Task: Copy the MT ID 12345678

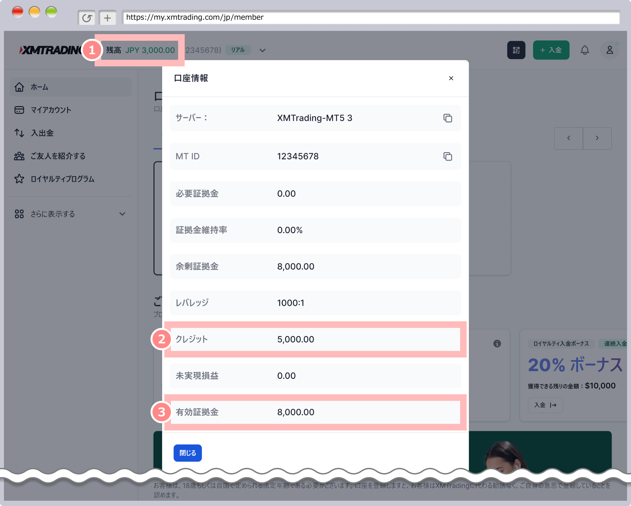Action: point(448,156)
